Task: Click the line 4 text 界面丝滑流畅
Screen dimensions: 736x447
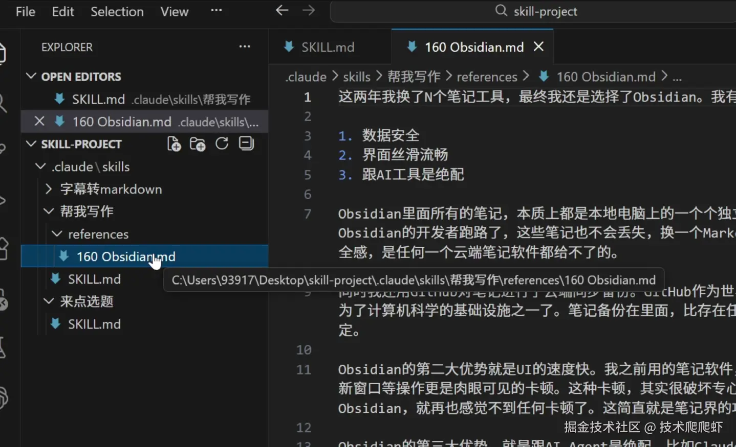Action: tap(405, 155)
